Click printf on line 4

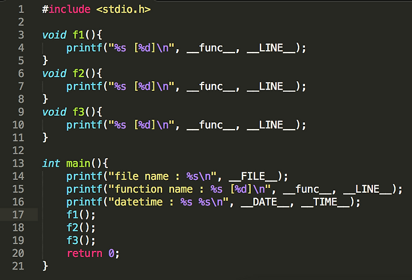click(84, 48)
